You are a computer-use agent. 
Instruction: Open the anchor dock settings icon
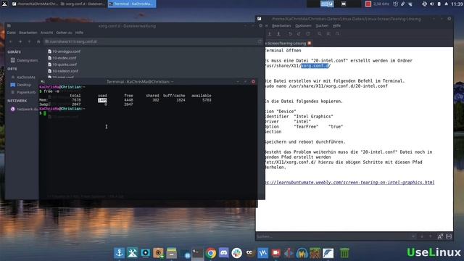point(119,253)
